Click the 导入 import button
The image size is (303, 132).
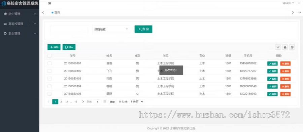point(69,47)
